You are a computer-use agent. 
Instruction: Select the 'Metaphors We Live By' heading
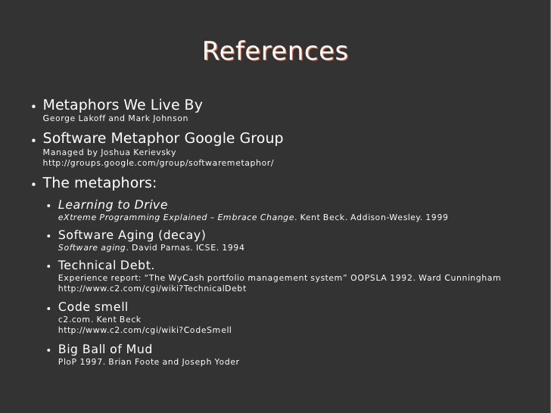point(123,105)
